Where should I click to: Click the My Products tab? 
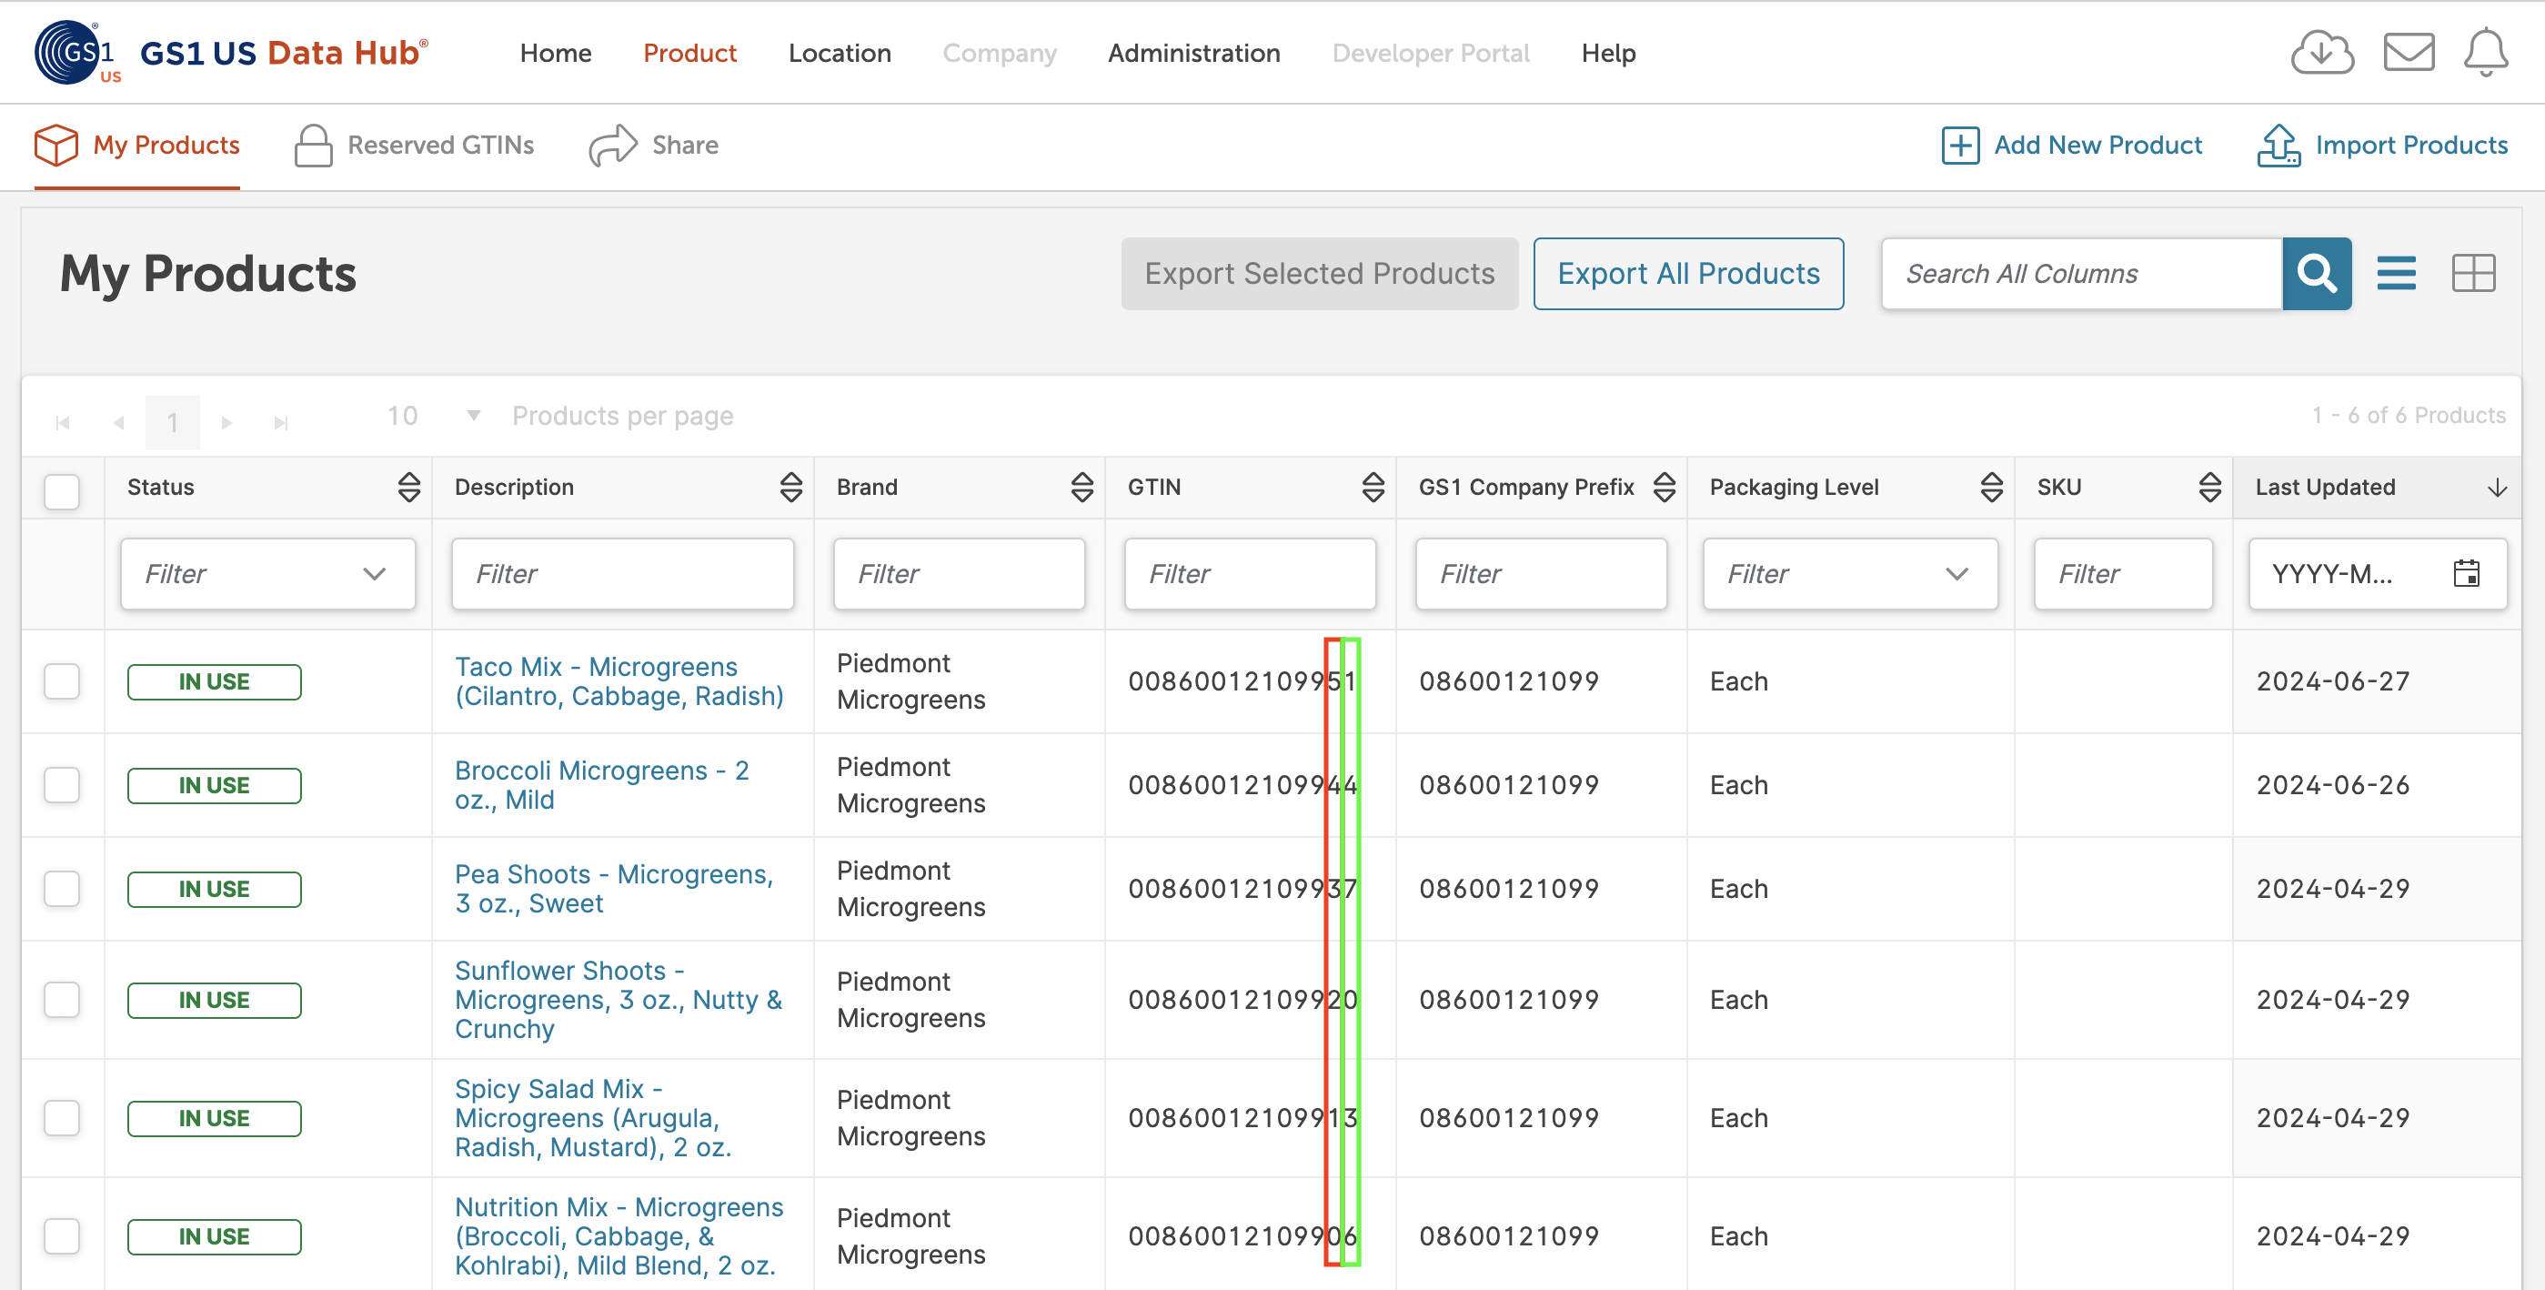click(x=166, y=145)
